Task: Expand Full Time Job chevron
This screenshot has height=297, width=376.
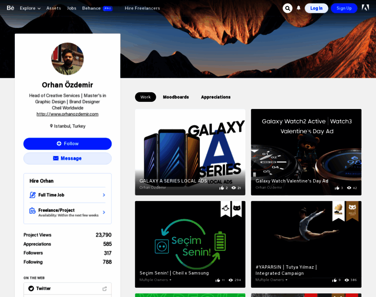Action: click(104, 195)
